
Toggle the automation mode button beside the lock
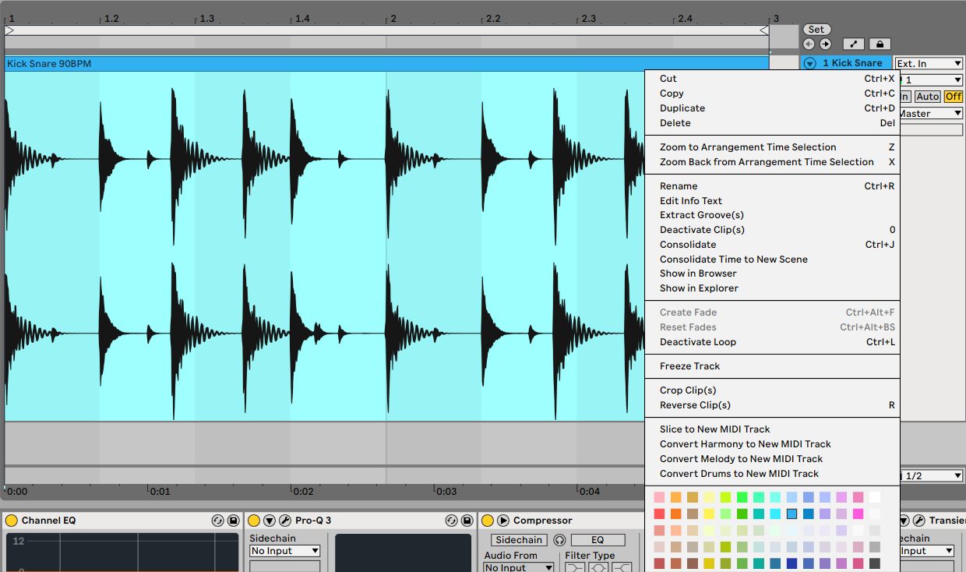[x=855, y=44]
